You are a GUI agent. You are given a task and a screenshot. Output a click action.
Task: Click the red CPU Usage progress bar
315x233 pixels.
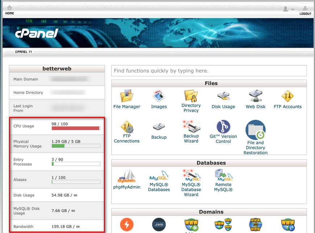tap(76, 128)
